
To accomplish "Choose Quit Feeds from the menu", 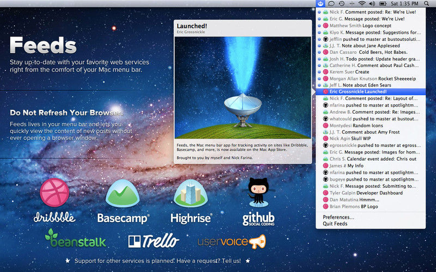I will 371,224.
